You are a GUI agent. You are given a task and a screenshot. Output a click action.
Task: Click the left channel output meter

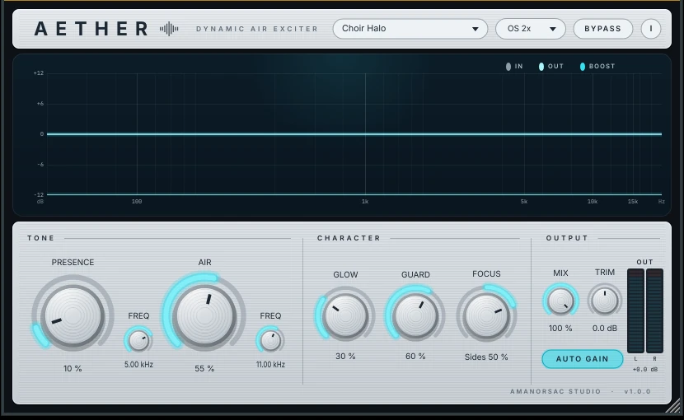click(x=635, y=311)
